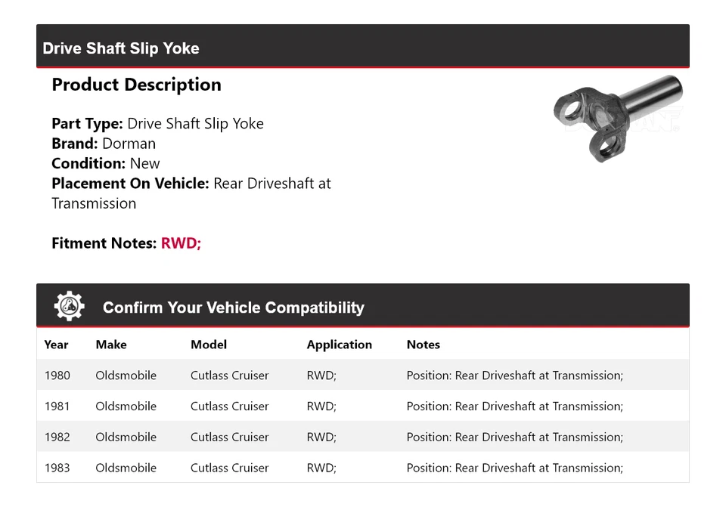Select the 1981 year cell
Screen dimensions: 726x507
click(x=57, y=407)
